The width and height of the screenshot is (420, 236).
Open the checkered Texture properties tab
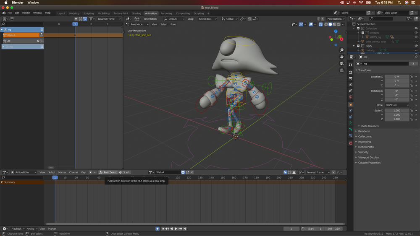[351, 143]
